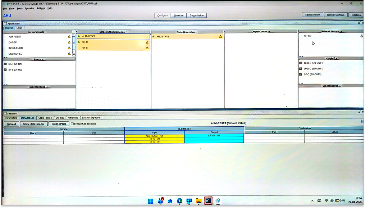The image size is (365, 208).
Task: Select the yellow ALM-RESET - Off input cell
Action: coord(155,136)
